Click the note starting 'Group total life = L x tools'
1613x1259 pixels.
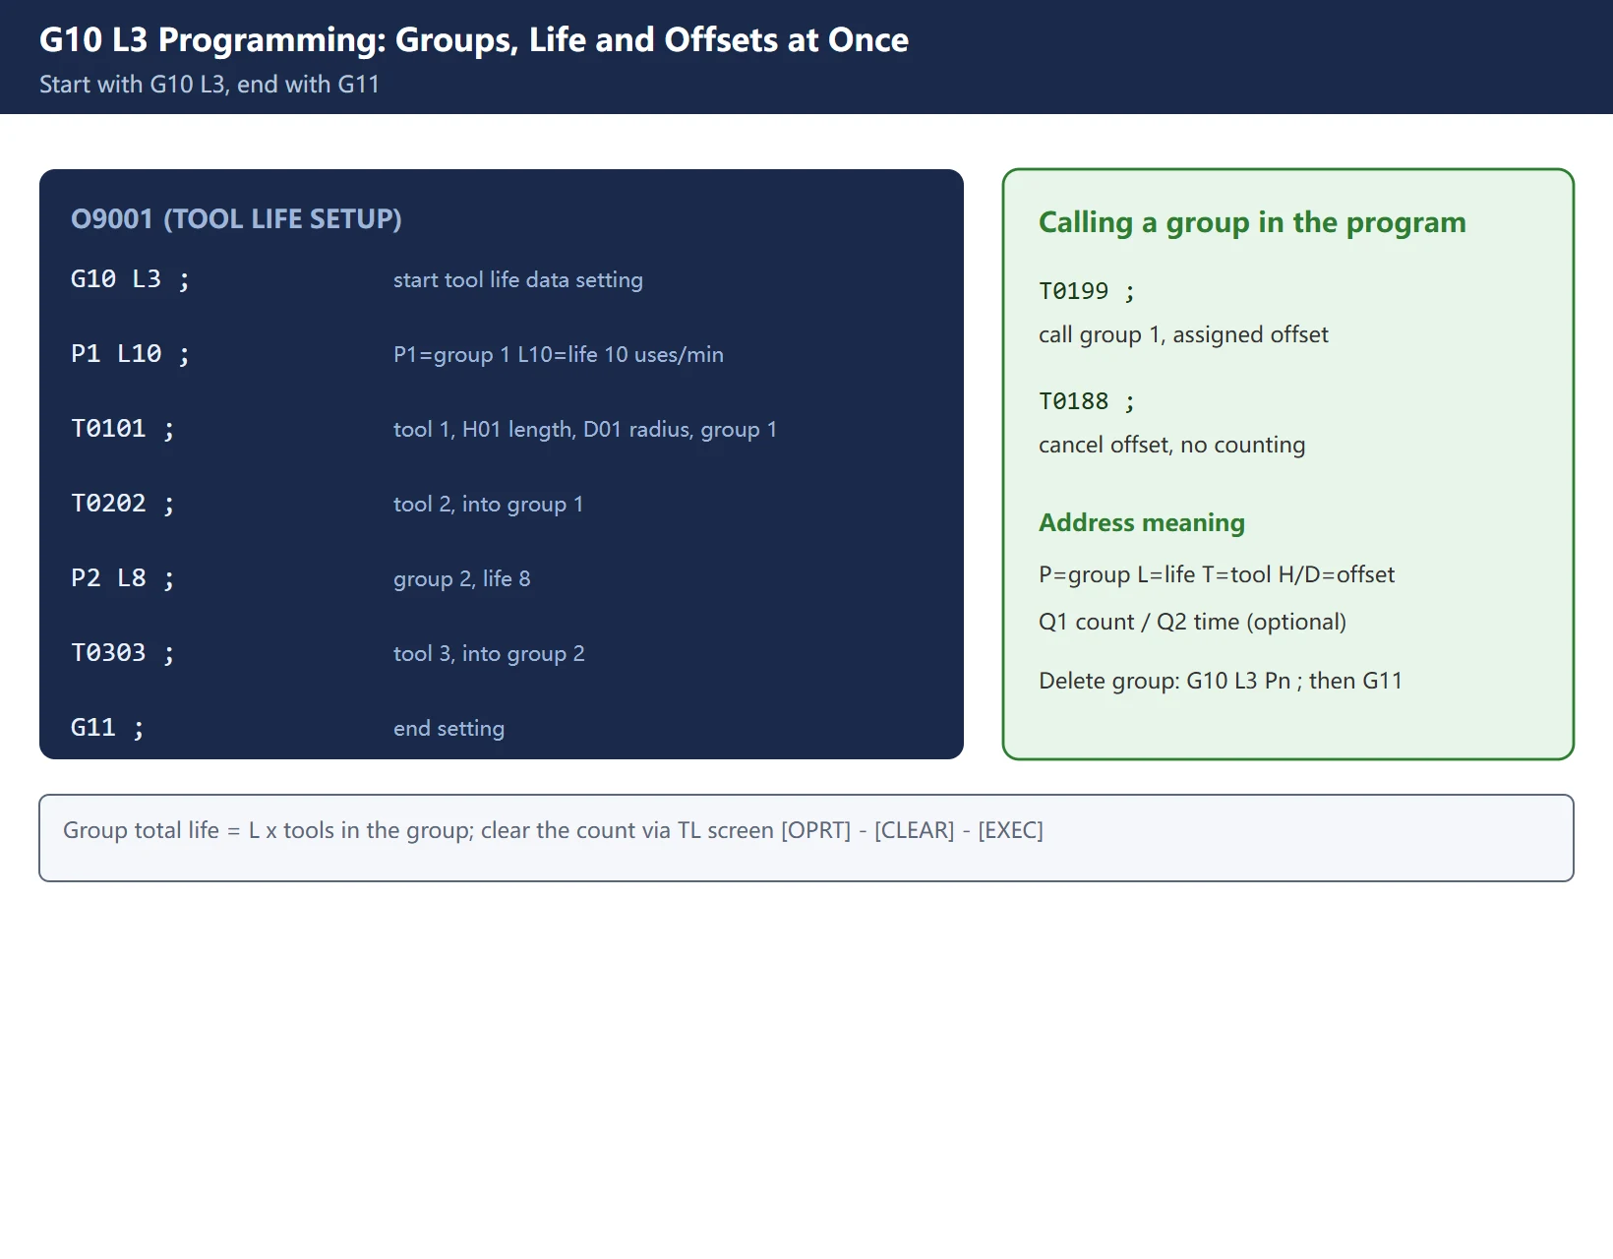(x=554, y=831)
